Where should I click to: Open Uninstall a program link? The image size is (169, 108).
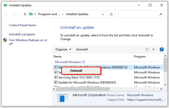(22, 34)
